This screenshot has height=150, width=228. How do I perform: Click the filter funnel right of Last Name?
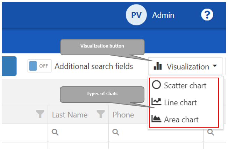[101, 114]
